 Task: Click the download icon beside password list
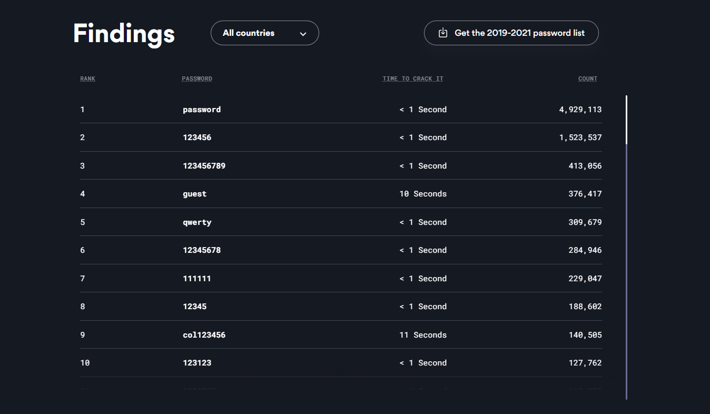point(443,33)
